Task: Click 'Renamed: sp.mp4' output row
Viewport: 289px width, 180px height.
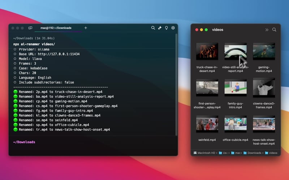Action: (51, 125)
